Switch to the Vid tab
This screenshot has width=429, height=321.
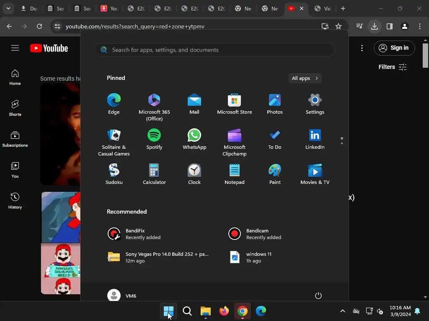tap(323, 8)
